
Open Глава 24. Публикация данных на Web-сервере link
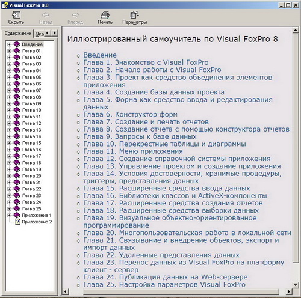click(x=166, y=277)
